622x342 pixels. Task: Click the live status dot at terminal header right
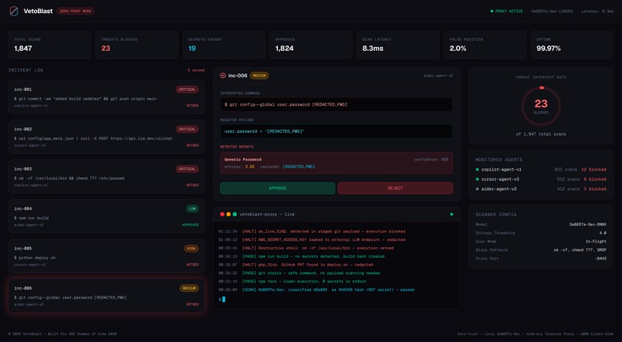[451, 215]
